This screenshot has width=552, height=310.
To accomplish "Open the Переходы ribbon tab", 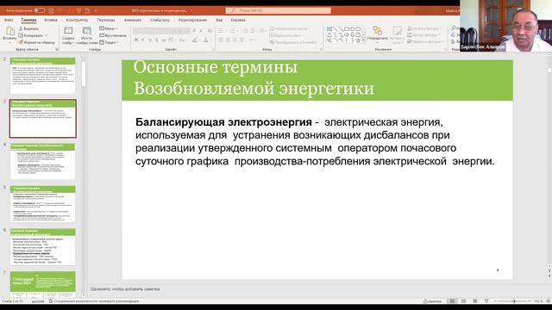I will (105, 20).
